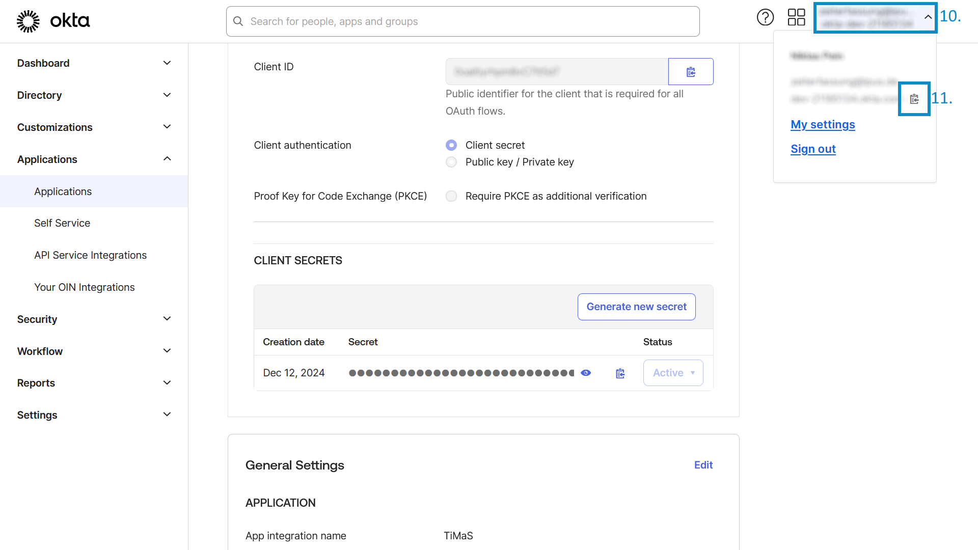This screenshot has height=550, width=978.
Task: Select Public key / Private key option
Action: click(451, 162)
